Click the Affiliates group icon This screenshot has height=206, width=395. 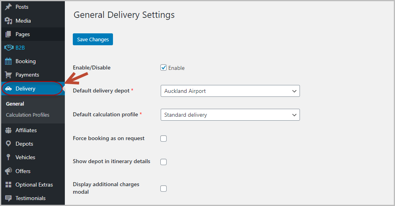[8, 130]
